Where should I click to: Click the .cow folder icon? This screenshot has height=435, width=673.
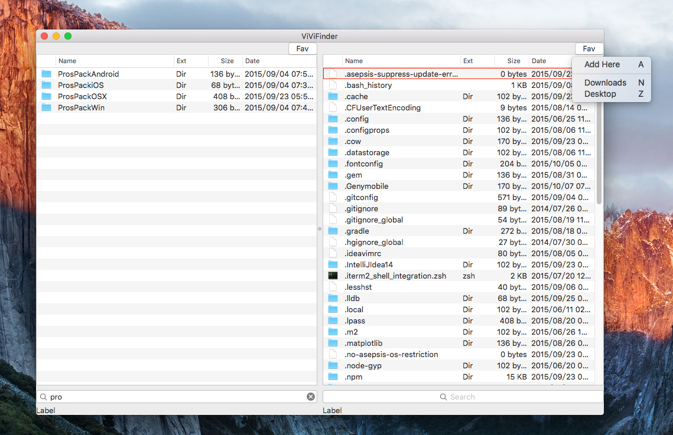tap(333, 141)
